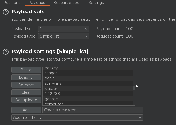
Task: Expand the Add from list dropdown
Action: point(77,117)
